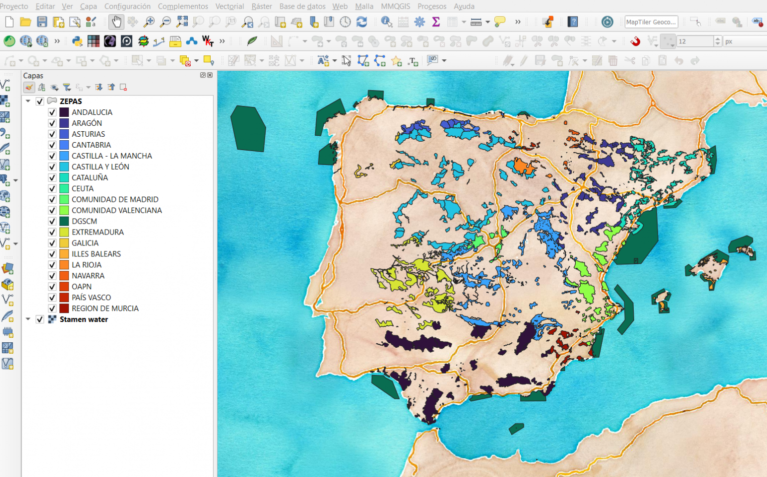Expand the Stamen water layer entry

28,319
